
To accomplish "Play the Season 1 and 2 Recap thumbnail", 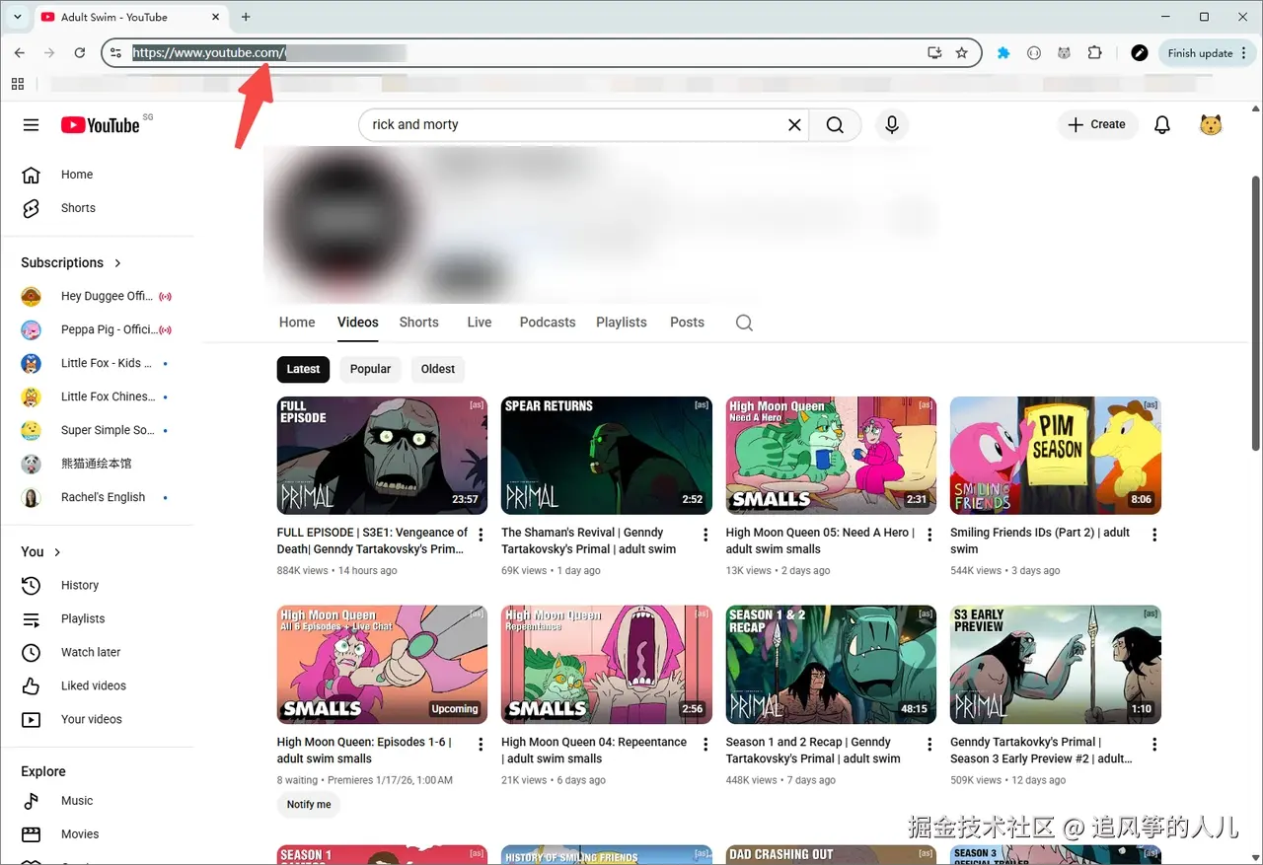I will point(832,665).
